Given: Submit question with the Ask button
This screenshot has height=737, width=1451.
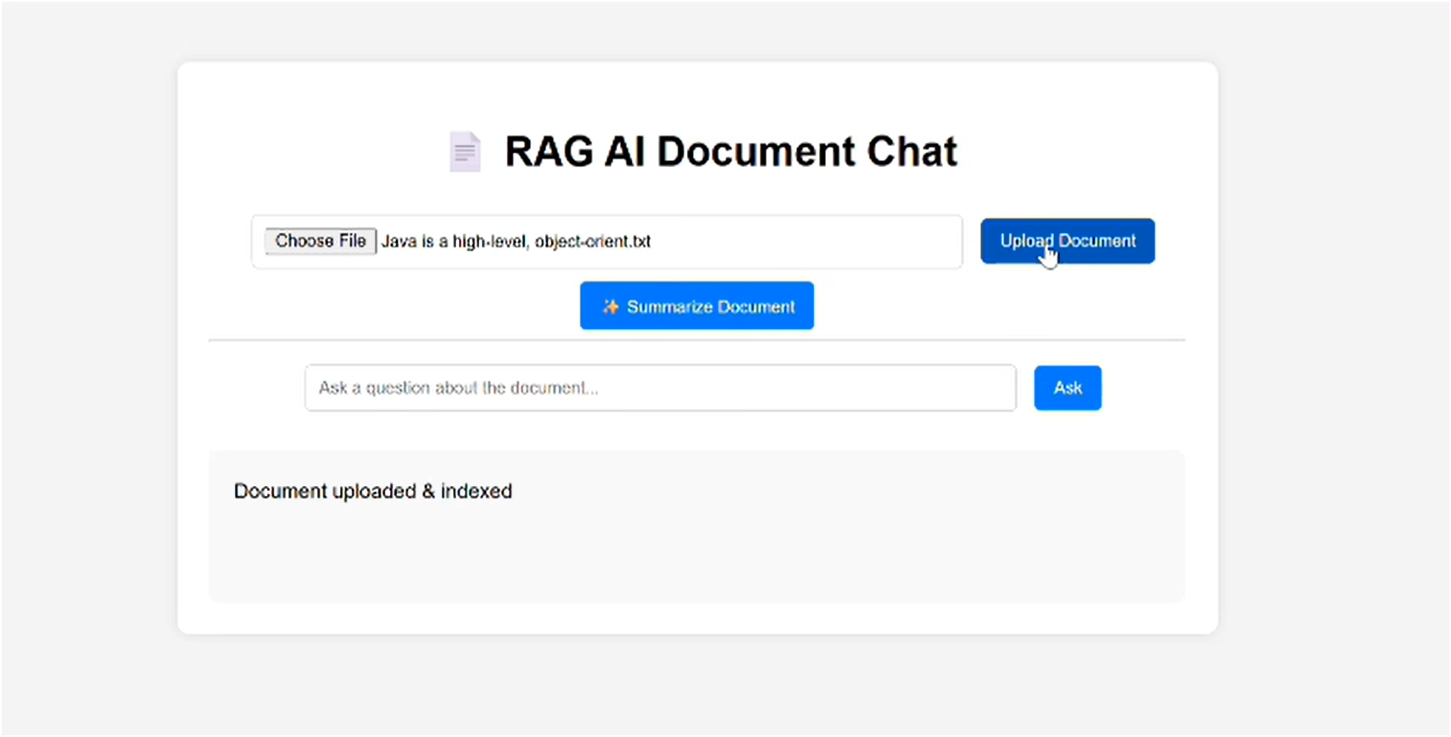Looking at the screenshot, I should 1068,388.
